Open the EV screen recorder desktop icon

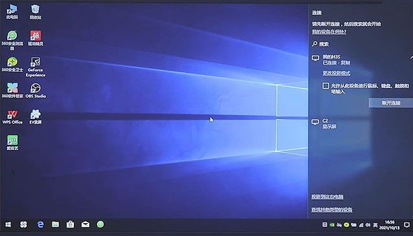[x=36, y=117]
